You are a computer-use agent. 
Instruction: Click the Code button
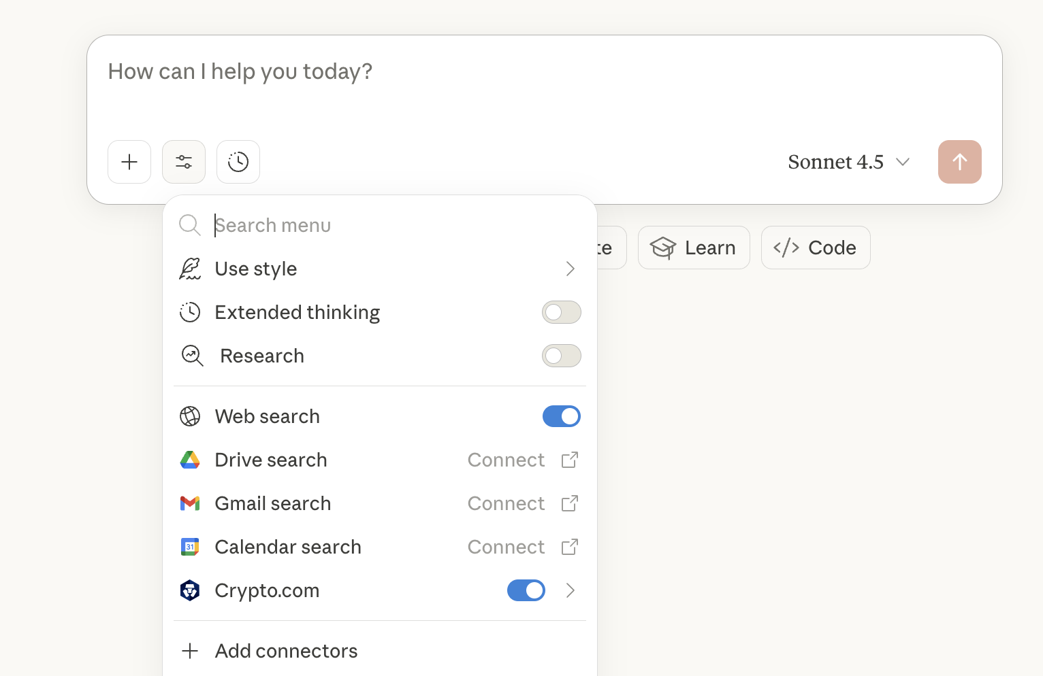(815, 248)
